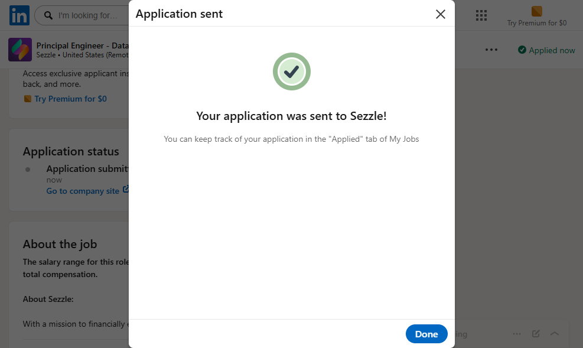
Task: Click the Sezzle company logo
Action: [x=19, y=50]
